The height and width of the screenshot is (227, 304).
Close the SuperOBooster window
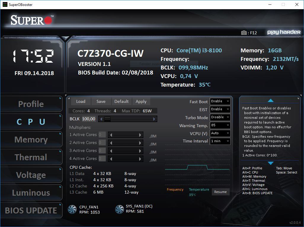[297, 4]
